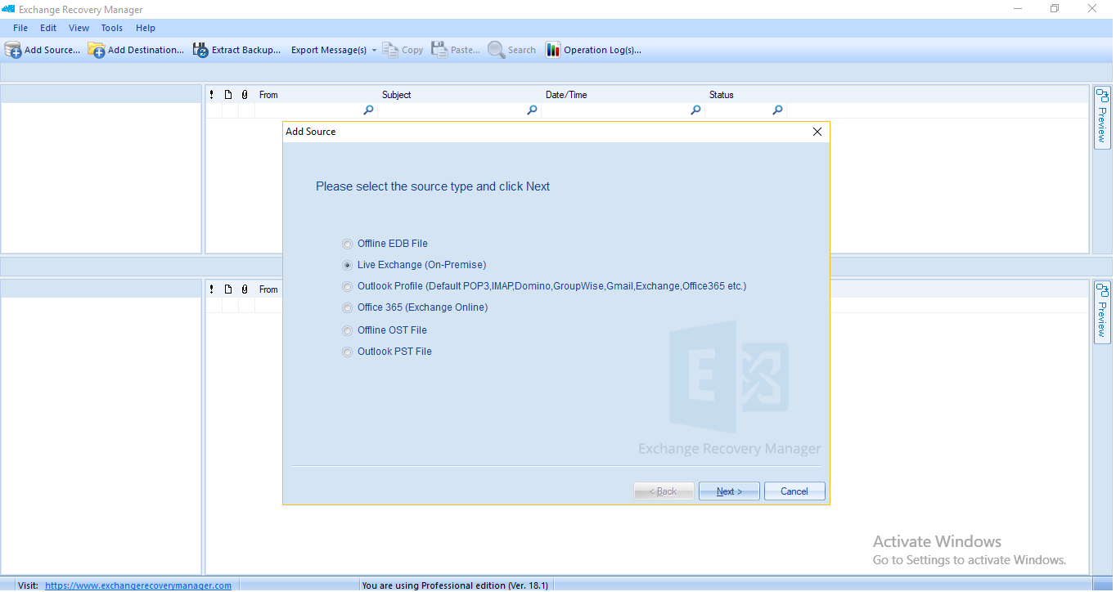
Task: Open the Export Message(s) dropdown arrow
Action: coord(374,50)
